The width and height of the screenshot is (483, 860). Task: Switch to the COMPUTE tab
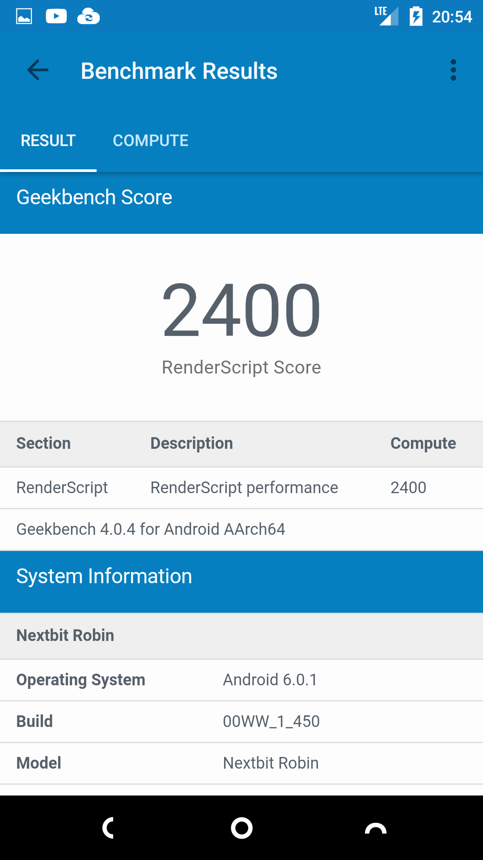151,141
